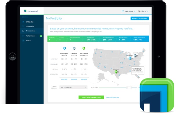
Task: Expand the Sign In dropdown chevron
Action: (x=148, y=11)
